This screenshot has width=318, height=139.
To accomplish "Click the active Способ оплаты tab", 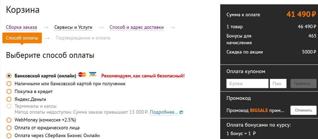I will (x=22, y=38).
